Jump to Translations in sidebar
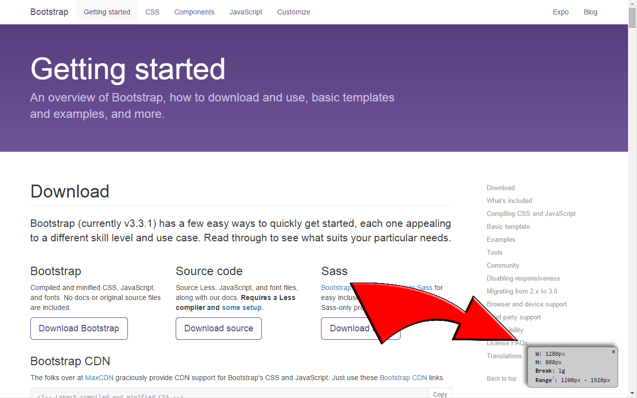The width and height of the screenshot is (637, 398). click(x=504, y=356)
